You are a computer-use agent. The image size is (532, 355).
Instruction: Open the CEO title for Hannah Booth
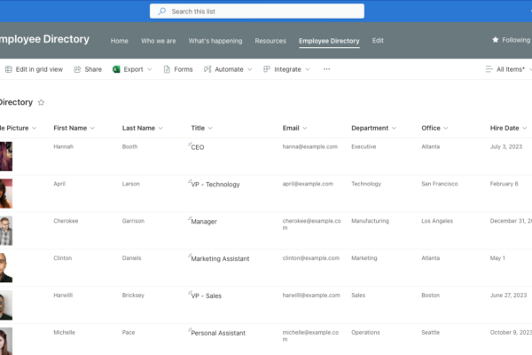197,147
